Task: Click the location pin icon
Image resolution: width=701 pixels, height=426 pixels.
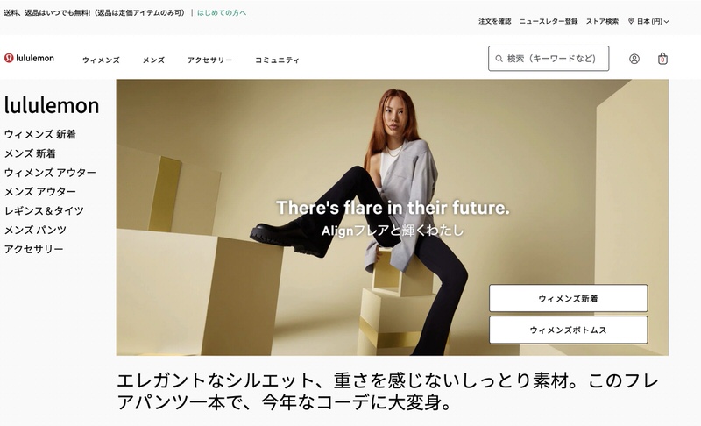Action: tap(631, 21)
